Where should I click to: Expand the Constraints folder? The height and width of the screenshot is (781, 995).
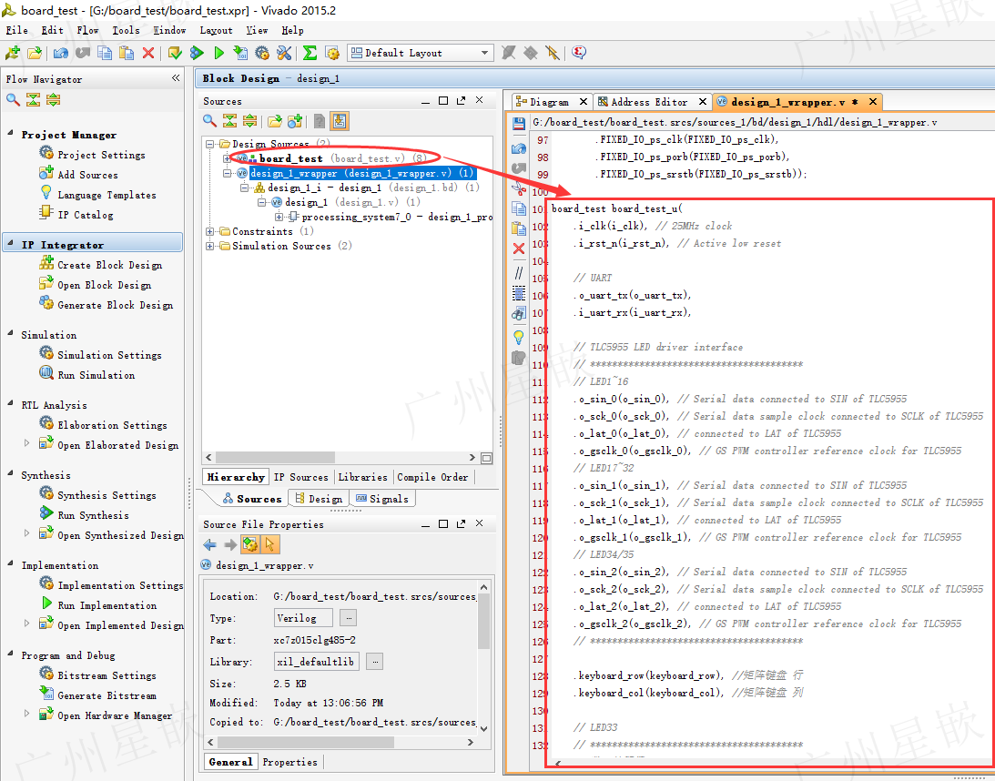(x=209, y=231)
